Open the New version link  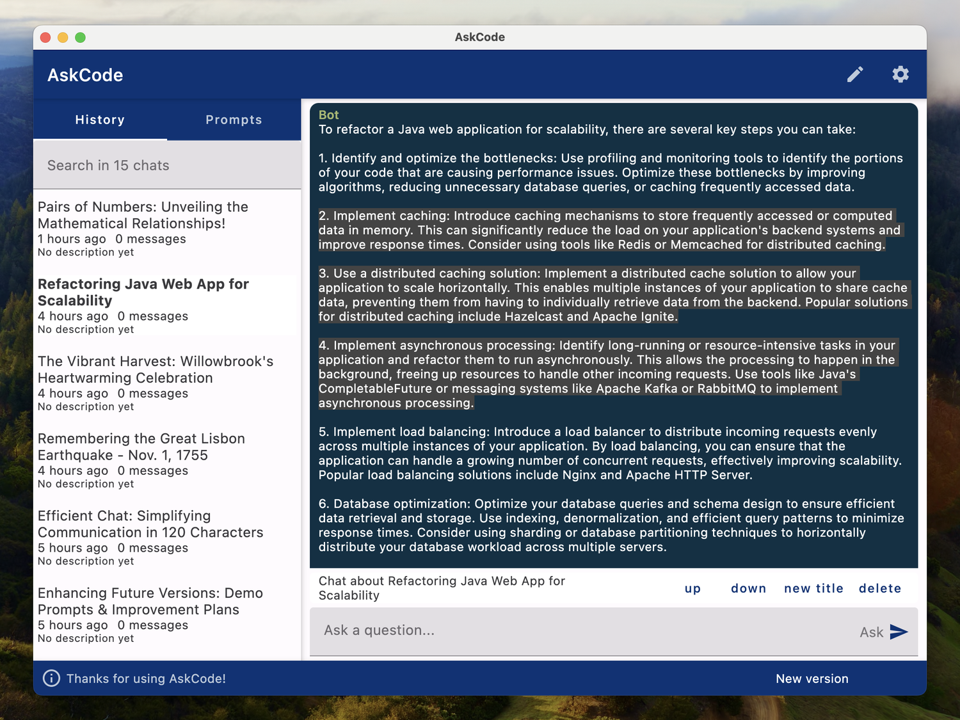812,678
